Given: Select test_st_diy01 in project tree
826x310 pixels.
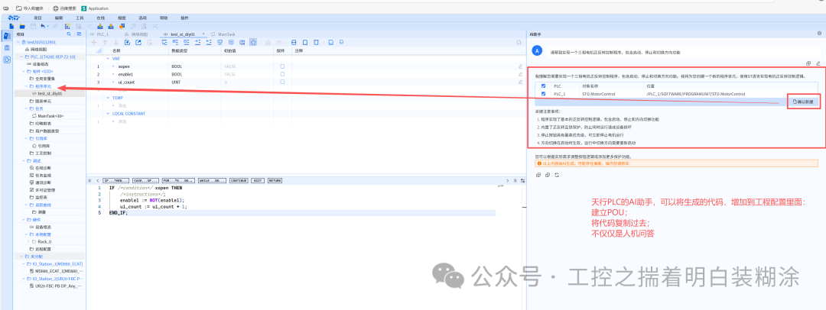Looking at the screenshot, I should tap(50, 93).
